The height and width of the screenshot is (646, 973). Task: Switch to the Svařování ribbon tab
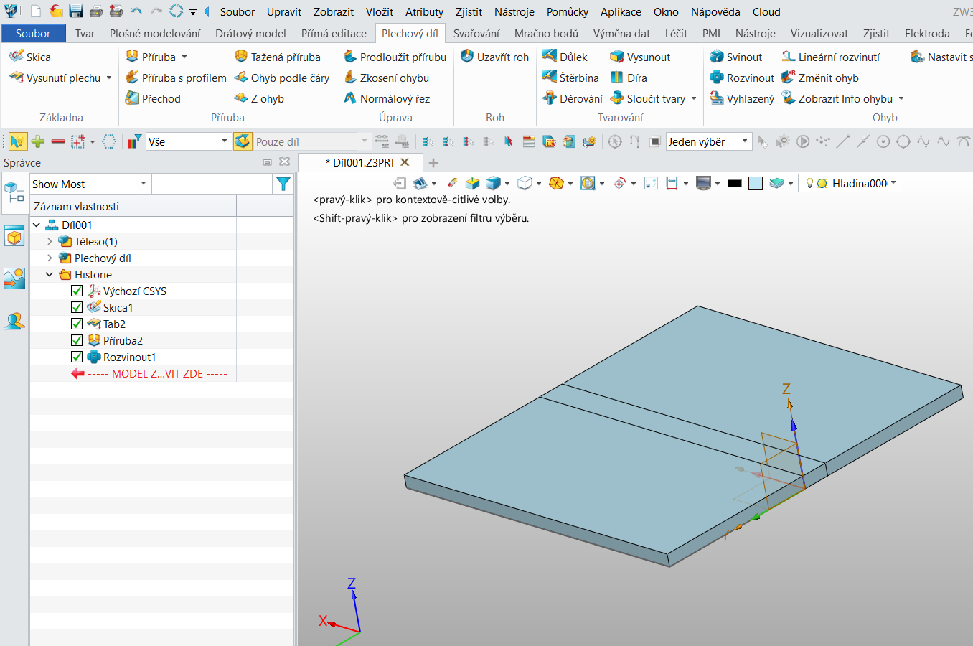click(x=476, y=33)
